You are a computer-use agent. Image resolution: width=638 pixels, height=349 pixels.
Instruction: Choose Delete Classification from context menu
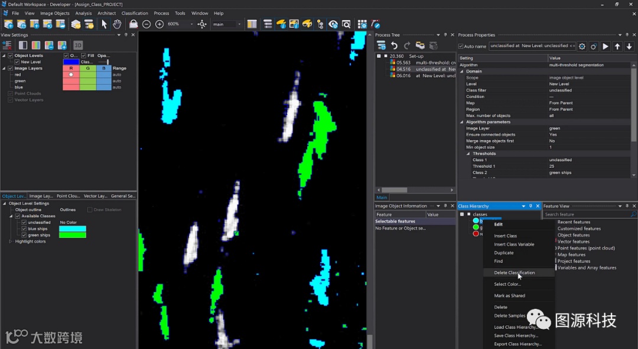point(514,273)
